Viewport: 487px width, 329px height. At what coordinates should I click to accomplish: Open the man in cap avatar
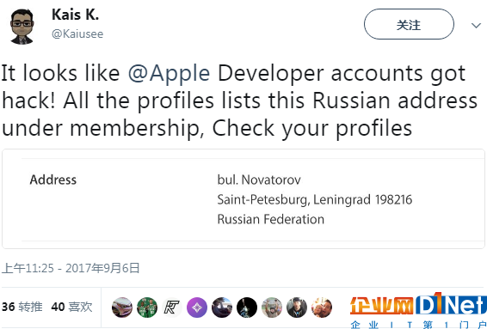(297, 308)
